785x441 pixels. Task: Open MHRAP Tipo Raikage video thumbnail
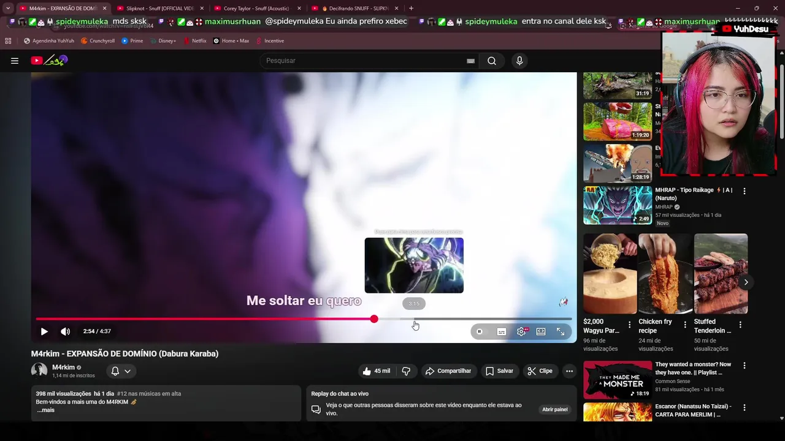coord(618,205)
